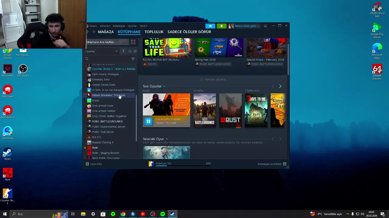Open Spotify from the taskbar

[163, 214]
